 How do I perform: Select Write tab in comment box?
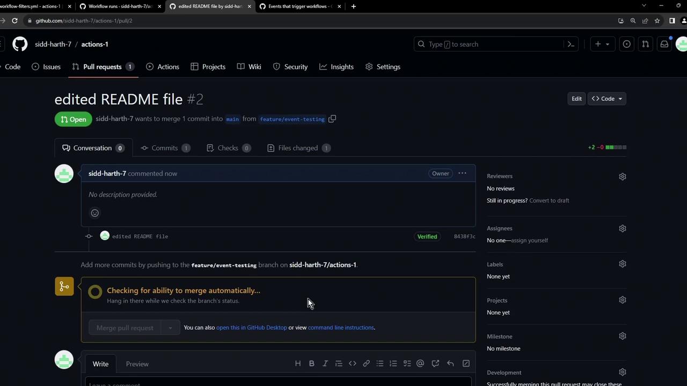pos(100,364)
